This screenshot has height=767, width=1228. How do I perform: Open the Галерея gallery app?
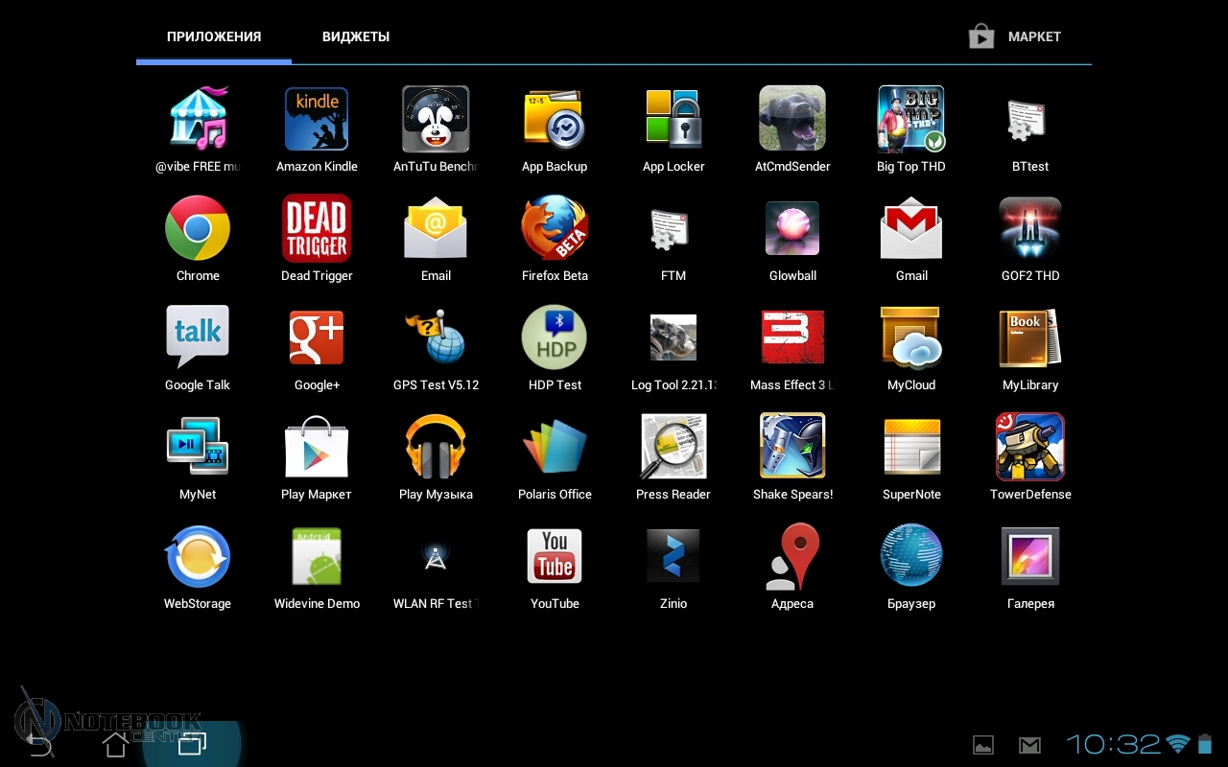tap(1030, 557)
